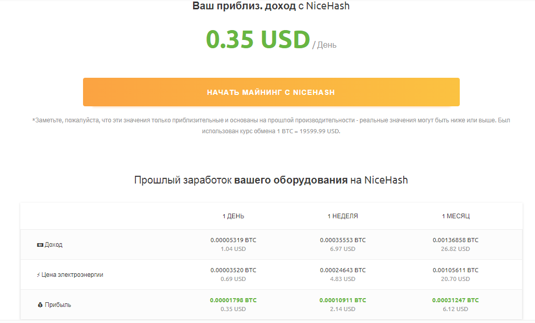This screenshot has height=323, width=535.
Task: Click the weekly electricity cost 0.00024643 BTC
Action: 342,270
